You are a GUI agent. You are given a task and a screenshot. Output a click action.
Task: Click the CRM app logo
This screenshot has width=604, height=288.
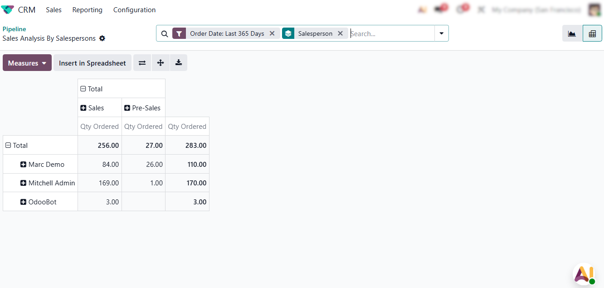pos(8,9)
